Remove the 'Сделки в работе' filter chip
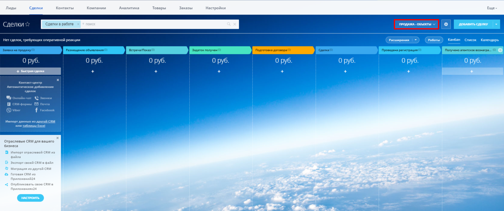This screenshot has height=211, width=504. pyautogui.click(x=78, y=24)
